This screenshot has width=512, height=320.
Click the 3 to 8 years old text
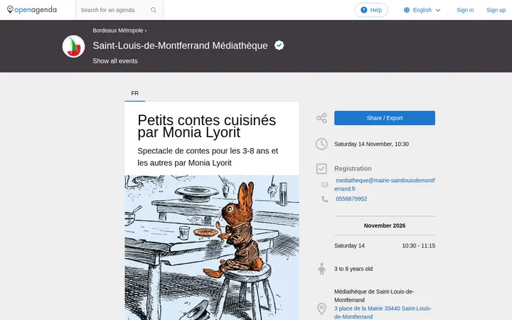pyautogui.click(x=353, y=269)
